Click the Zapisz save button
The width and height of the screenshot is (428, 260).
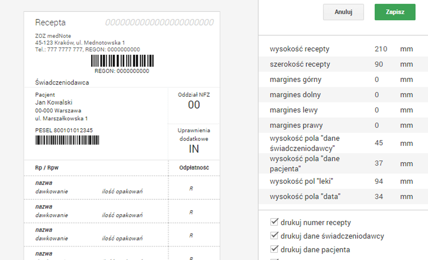pos(395,12)
